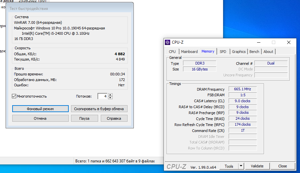Screen dimensions: 300x173
Task: Switch to the CPU tab in CPU-Z
Action: (x=172, y=52)
